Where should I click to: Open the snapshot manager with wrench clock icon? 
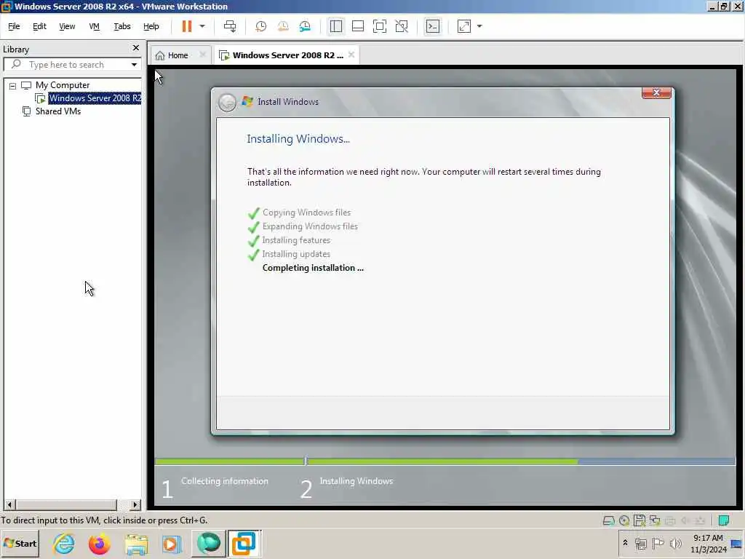point(305,26)
